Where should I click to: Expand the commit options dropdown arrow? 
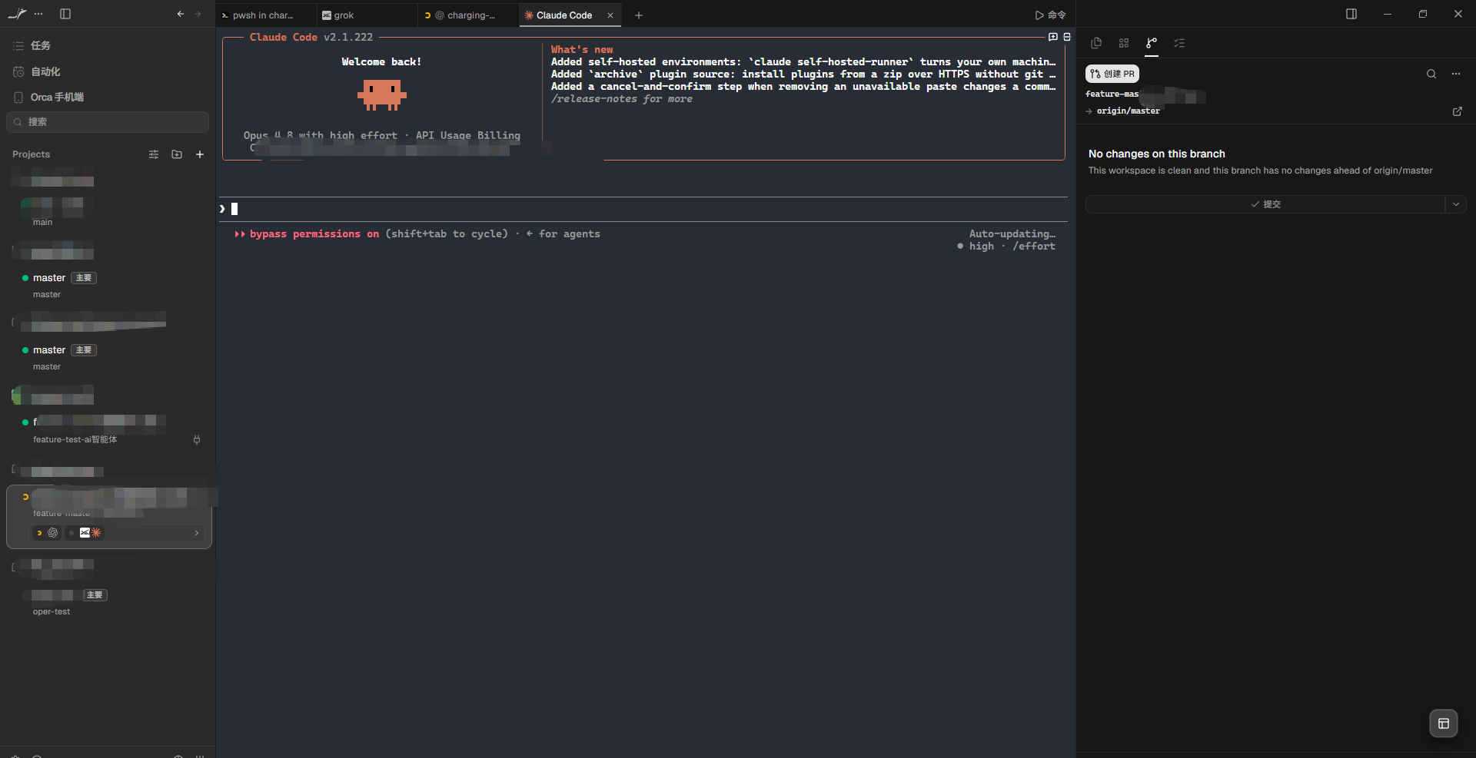(1456, 204)
